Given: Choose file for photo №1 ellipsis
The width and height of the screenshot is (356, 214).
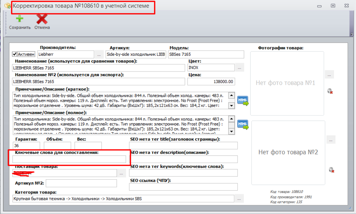Looking at the screenshot, I should [329, 75].
